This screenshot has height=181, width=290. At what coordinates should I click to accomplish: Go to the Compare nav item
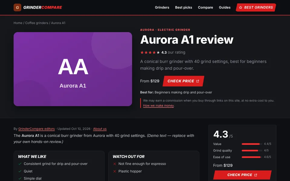tap(205, 8)
